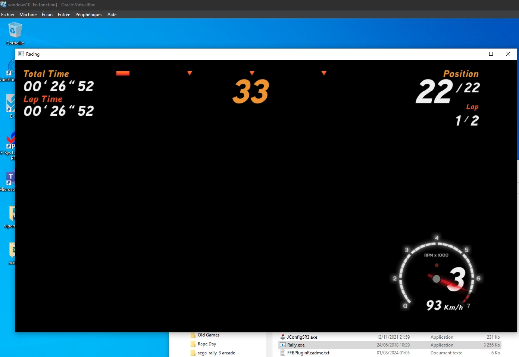Select the Old Games folder name in Explorer
The height and width of the screenshot is (357, 519).
pos(209,335)
